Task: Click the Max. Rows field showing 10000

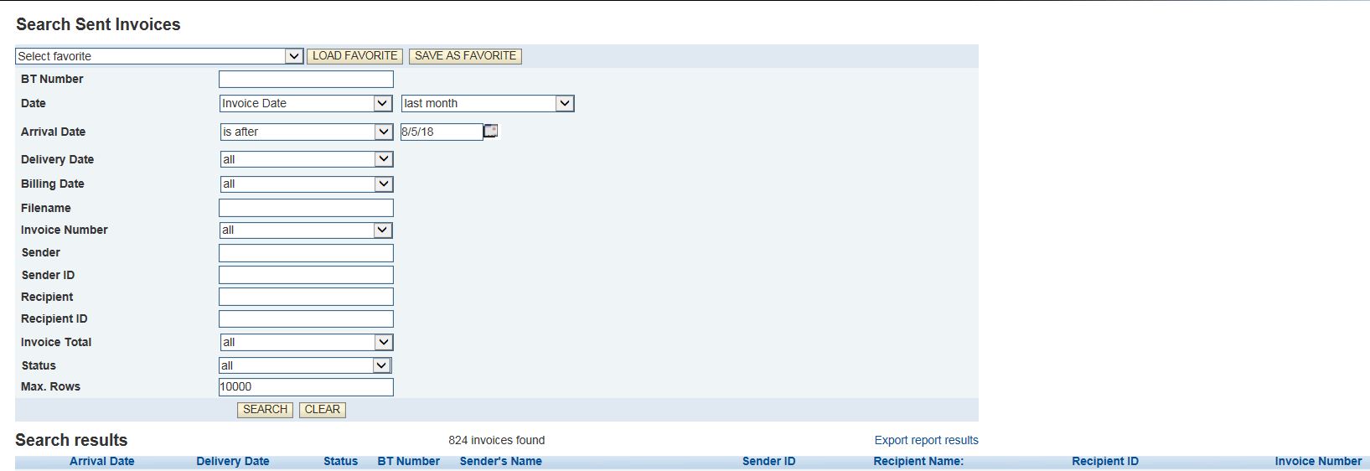Action: tap(306, 386)
